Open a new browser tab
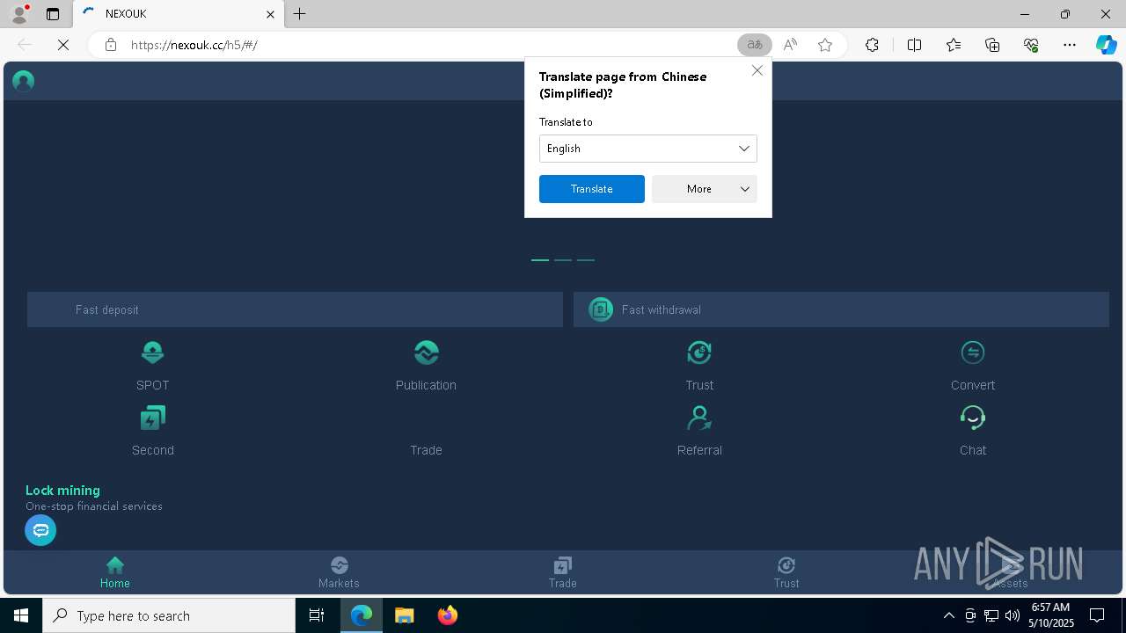The width and height of the screenshot is (1126, 633). click(x=300, y=14)
